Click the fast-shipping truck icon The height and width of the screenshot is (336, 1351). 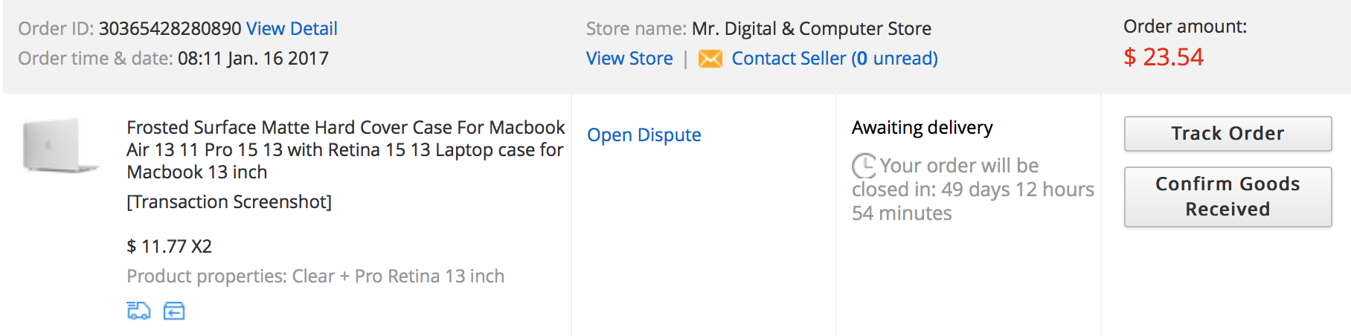pos(138,311)
